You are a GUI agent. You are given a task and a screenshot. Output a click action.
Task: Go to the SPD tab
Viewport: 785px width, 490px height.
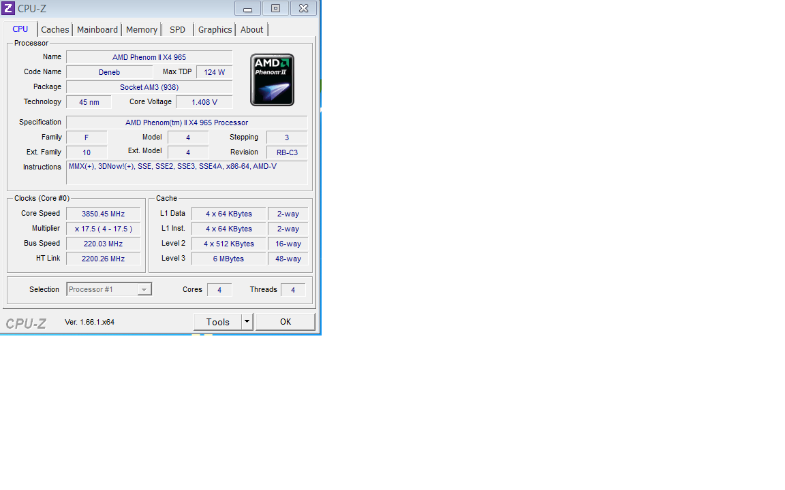tap(177, 29)
